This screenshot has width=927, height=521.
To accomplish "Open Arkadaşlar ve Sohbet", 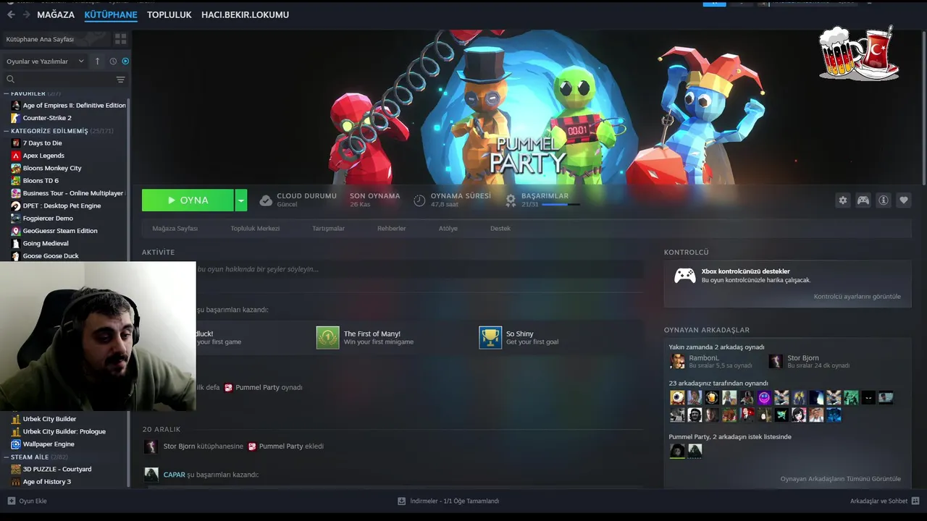I will (884, 501).
